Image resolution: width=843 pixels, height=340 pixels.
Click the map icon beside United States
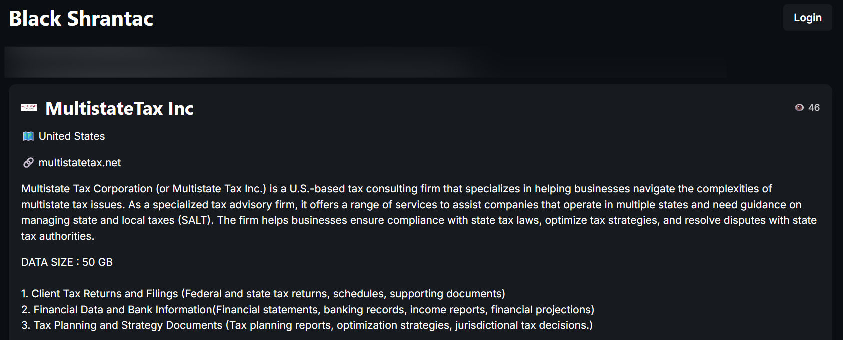click(28, 136)
